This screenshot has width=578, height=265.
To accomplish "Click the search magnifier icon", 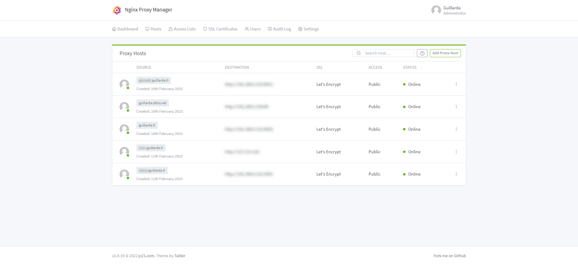I will (x=359, y=53).
